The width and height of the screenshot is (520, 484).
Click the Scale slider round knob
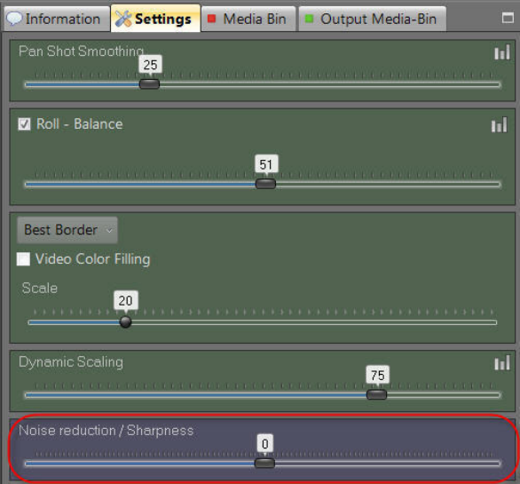click(125, 321)
